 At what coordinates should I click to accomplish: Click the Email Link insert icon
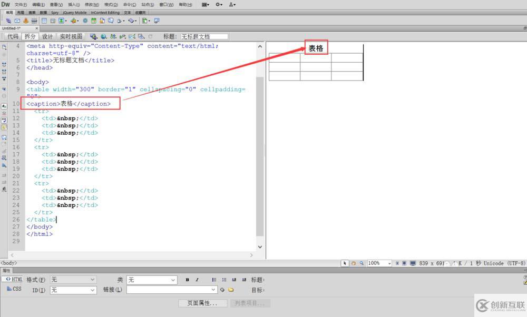(17, 21)
